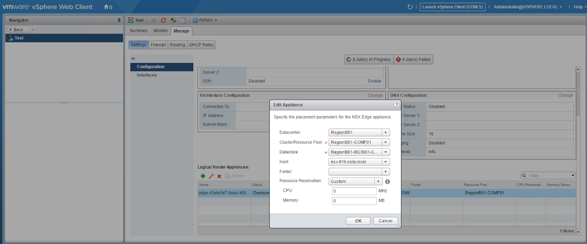Viewport: 587px width, 244px height.
Task: Expand the Cluster/Resource Pool dropdown
Action: 385,143
